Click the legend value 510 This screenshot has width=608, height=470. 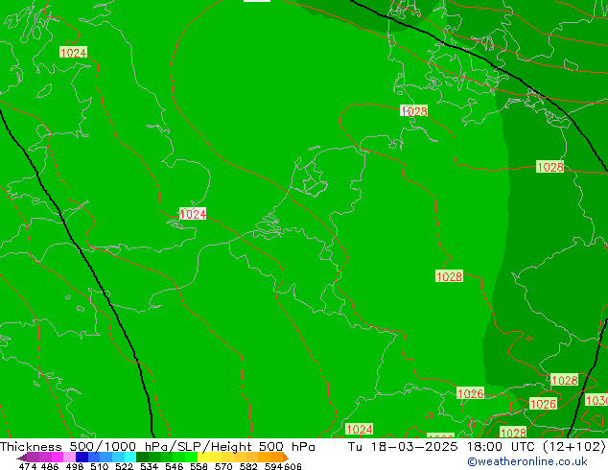tap(100, 466)
